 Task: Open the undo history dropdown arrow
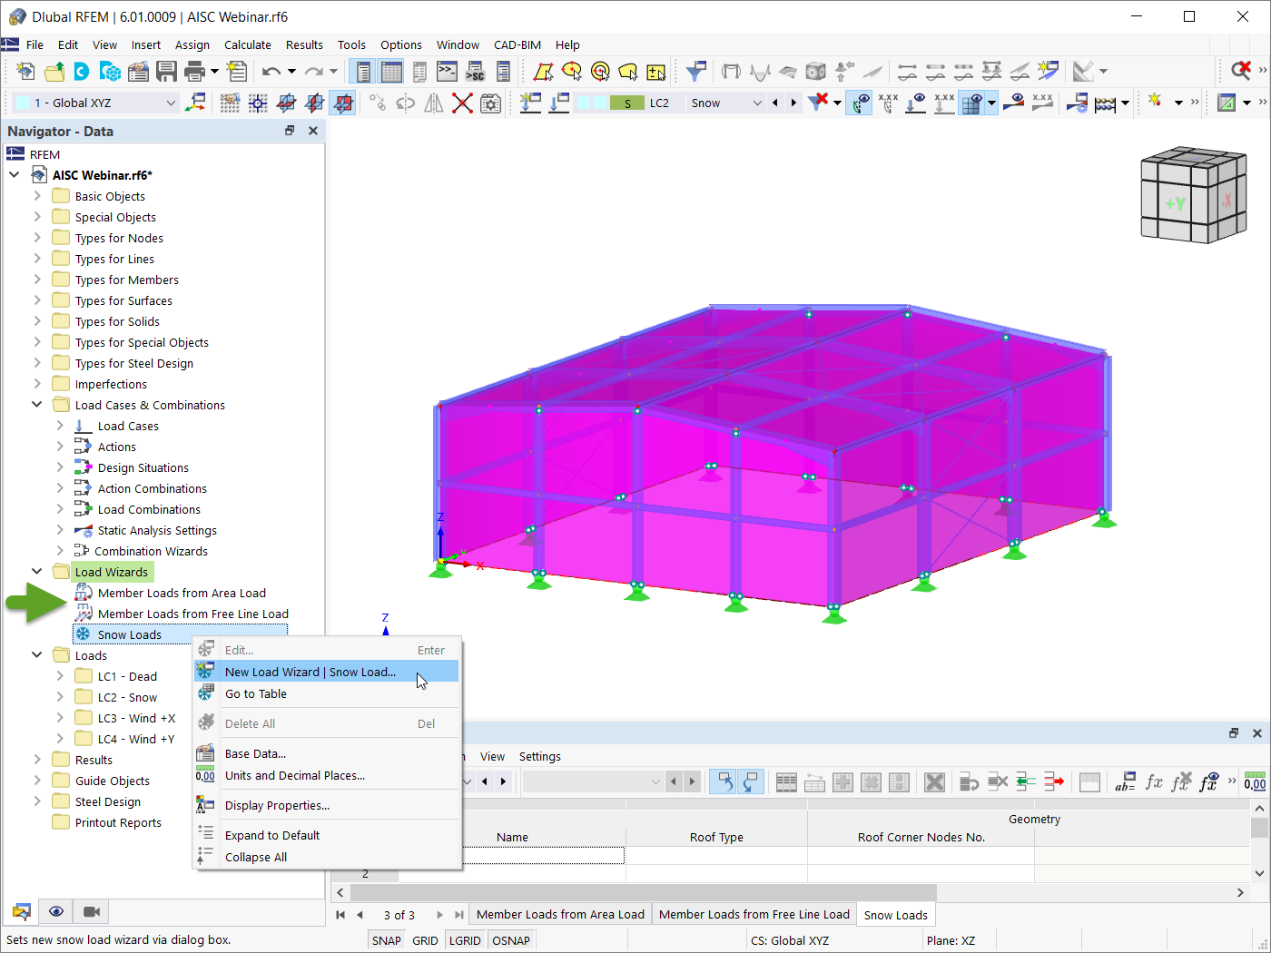coord(291,71)
